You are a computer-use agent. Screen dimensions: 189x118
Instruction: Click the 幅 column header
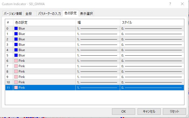(x=98, y=23)
